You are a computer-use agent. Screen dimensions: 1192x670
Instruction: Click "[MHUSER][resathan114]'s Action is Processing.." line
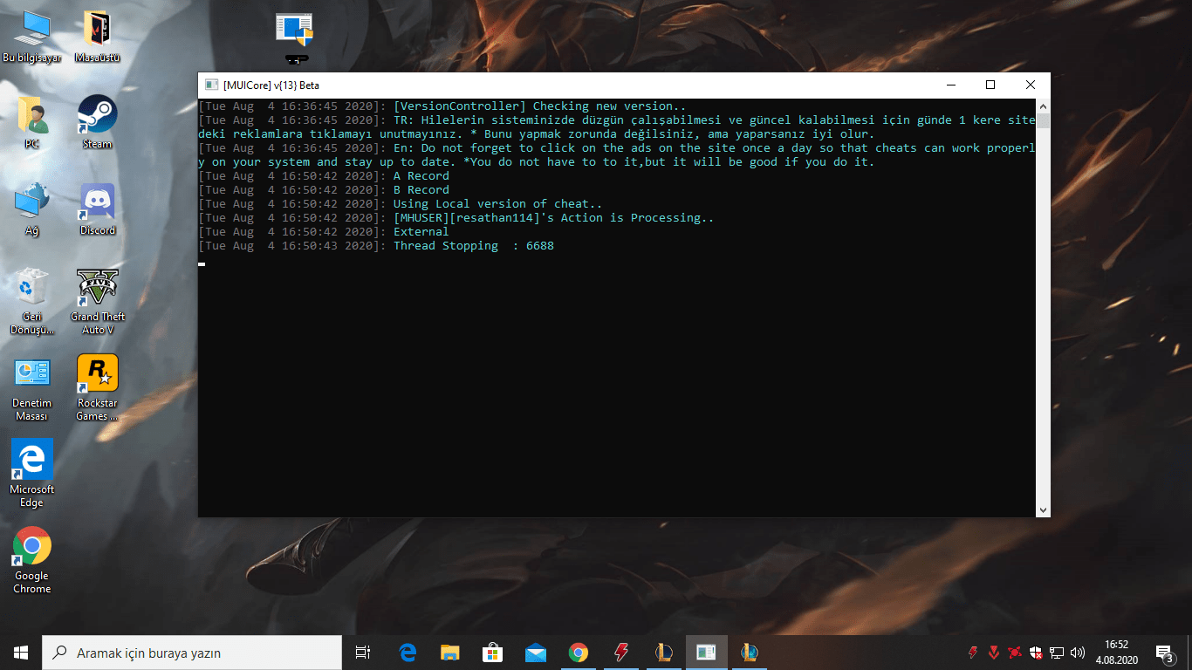click(554, 218)
